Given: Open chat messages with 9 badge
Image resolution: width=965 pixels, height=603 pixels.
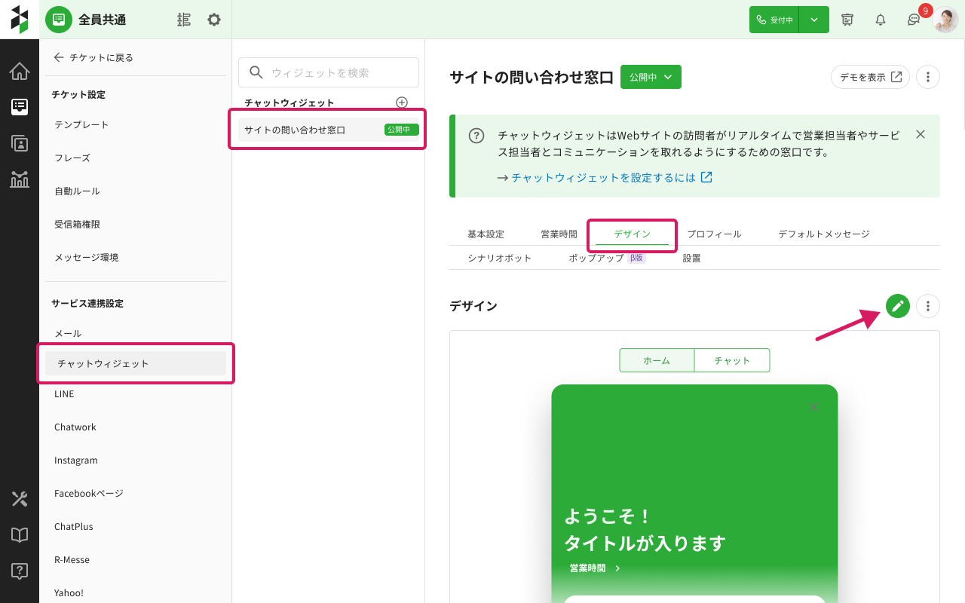Looking at the screenshot, I should (x=914, y=20).
